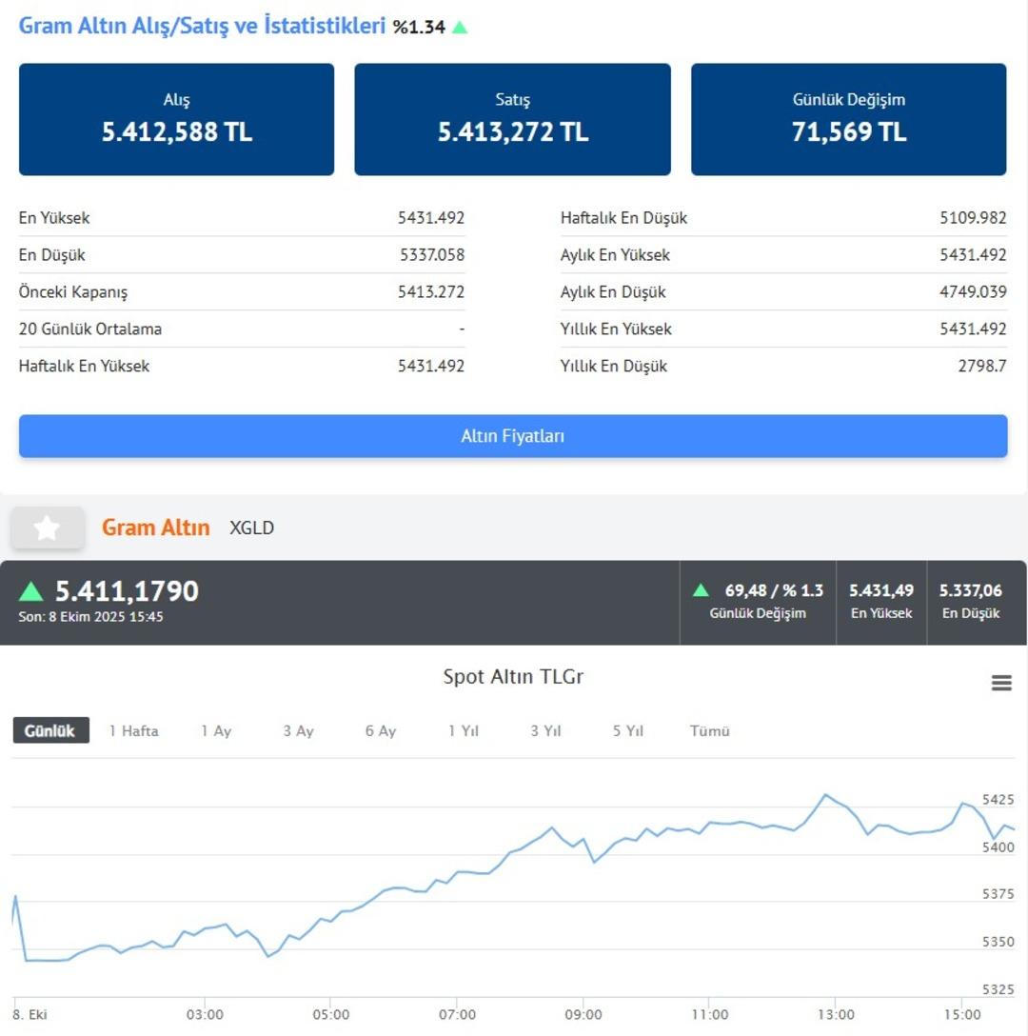
Task: Select the 5 Yıl chart range
Action: tap(628, 731)
